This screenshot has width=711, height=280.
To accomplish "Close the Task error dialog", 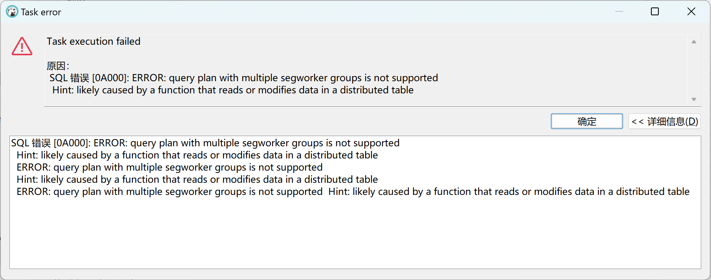I will [691, 11].
